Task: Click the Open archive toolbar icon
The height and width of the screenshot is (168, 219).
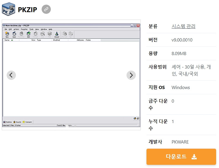Action: coord(14,34)
